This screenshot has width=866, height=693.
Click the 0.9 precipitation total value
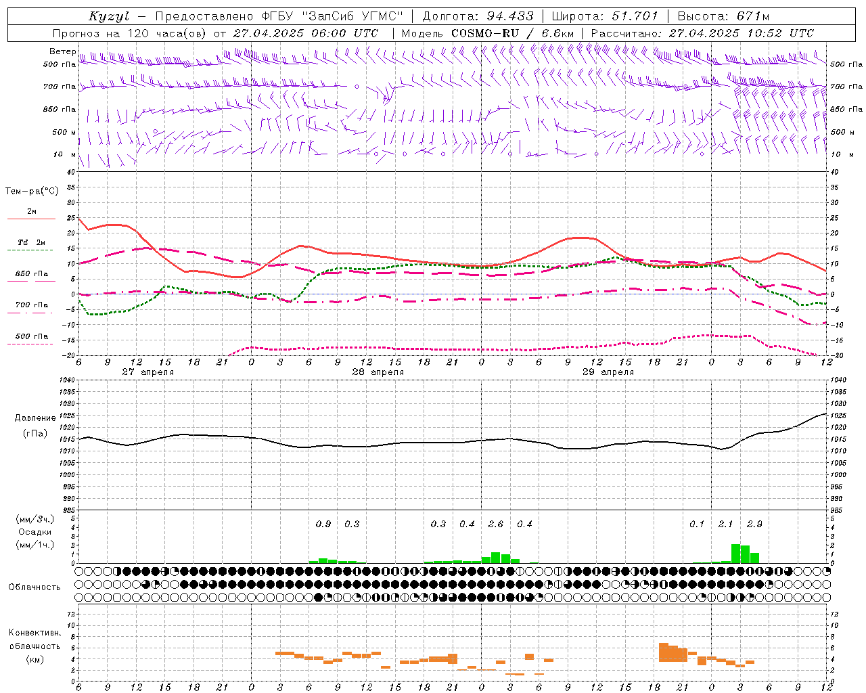tap(323, 524)
